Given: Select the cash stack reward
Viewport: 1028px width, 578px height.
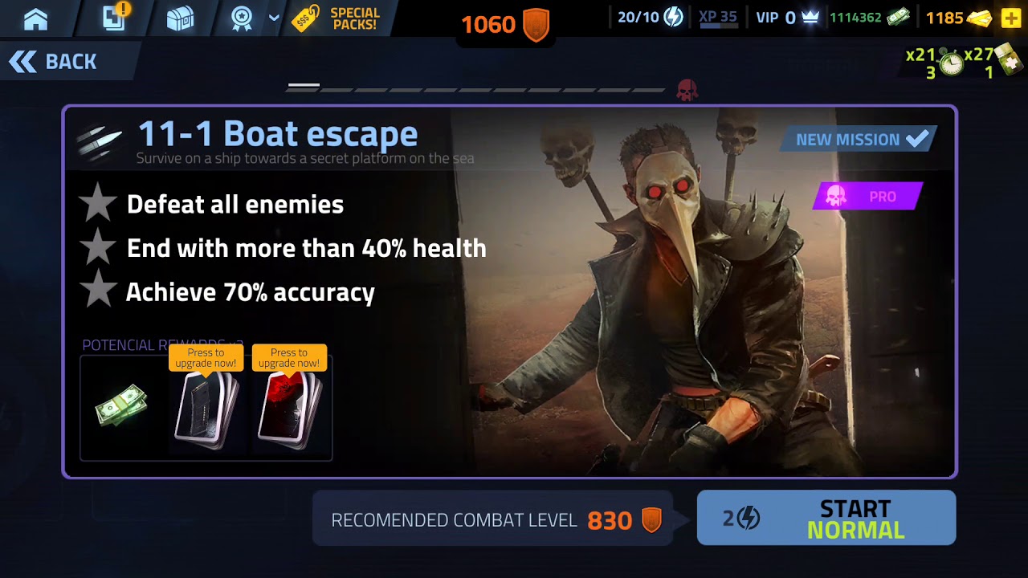Looking at the screenshot, I should pyautogui.click(x=121, y=405).
